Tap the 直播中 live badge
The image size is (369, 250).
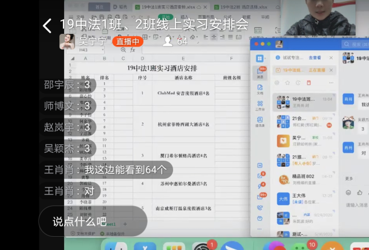point(128,42)
